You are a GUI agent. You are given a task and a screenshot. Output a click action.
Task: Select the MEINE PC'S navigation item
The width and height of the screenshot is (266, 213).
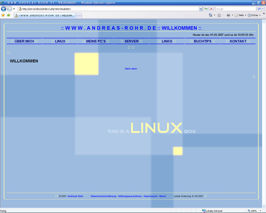tap(96, 41)
